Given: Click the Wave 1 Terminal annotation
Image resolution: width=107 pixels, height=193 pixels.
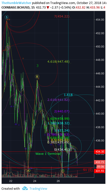Looking at the screenshot, I should click(x=48, y=154).
